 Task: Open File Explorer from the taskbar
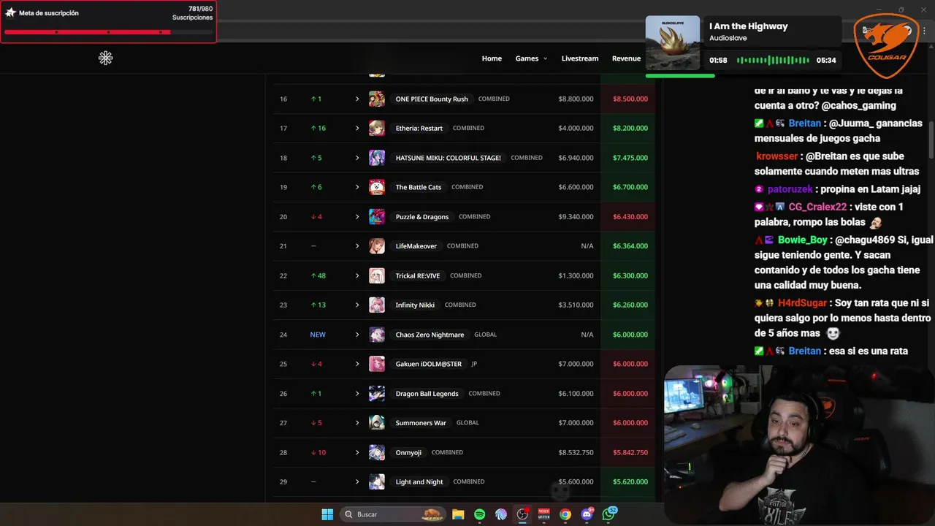point(458,514)
